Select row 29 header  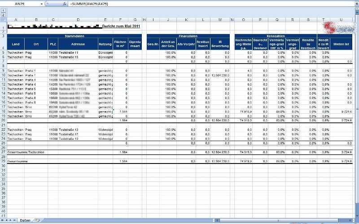[4, 161]
